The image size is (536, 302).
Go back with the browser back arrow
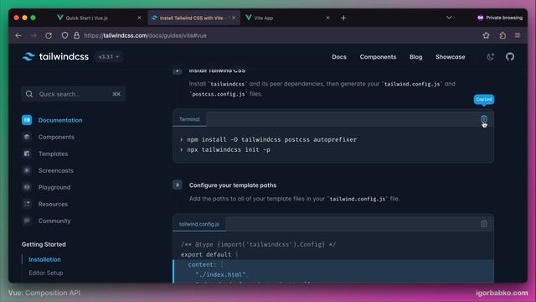pyautogui.click(x=18, y=35)
